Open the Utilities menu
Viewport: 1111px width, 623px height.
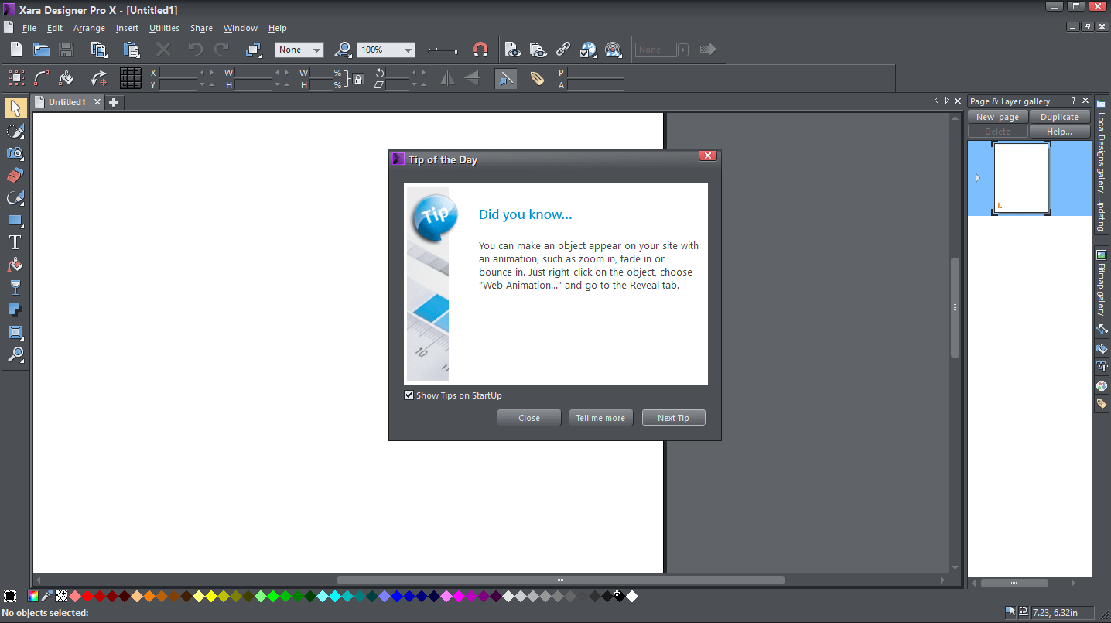click(x=164, y=28)
